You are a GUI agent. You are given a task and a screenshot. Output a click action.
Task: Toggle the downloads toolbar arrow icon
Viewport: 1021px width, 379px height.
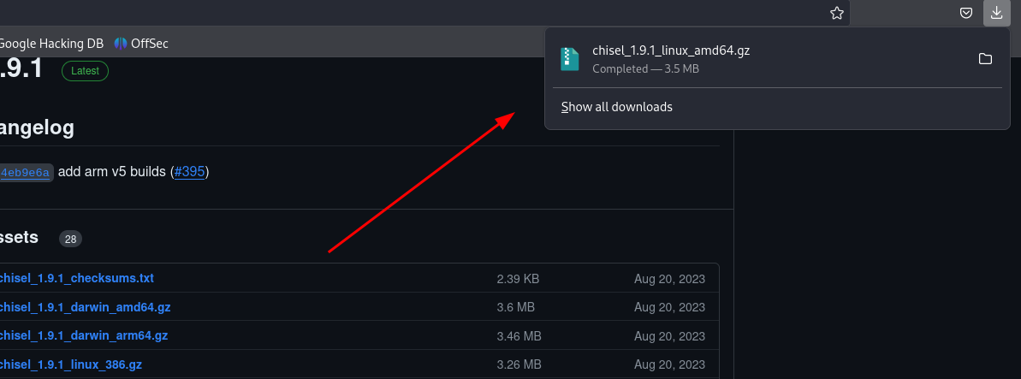[996, 13]
